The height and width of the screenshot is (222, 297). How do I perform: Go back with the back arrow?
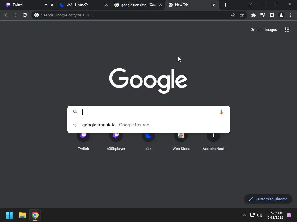tap(6, 15)
